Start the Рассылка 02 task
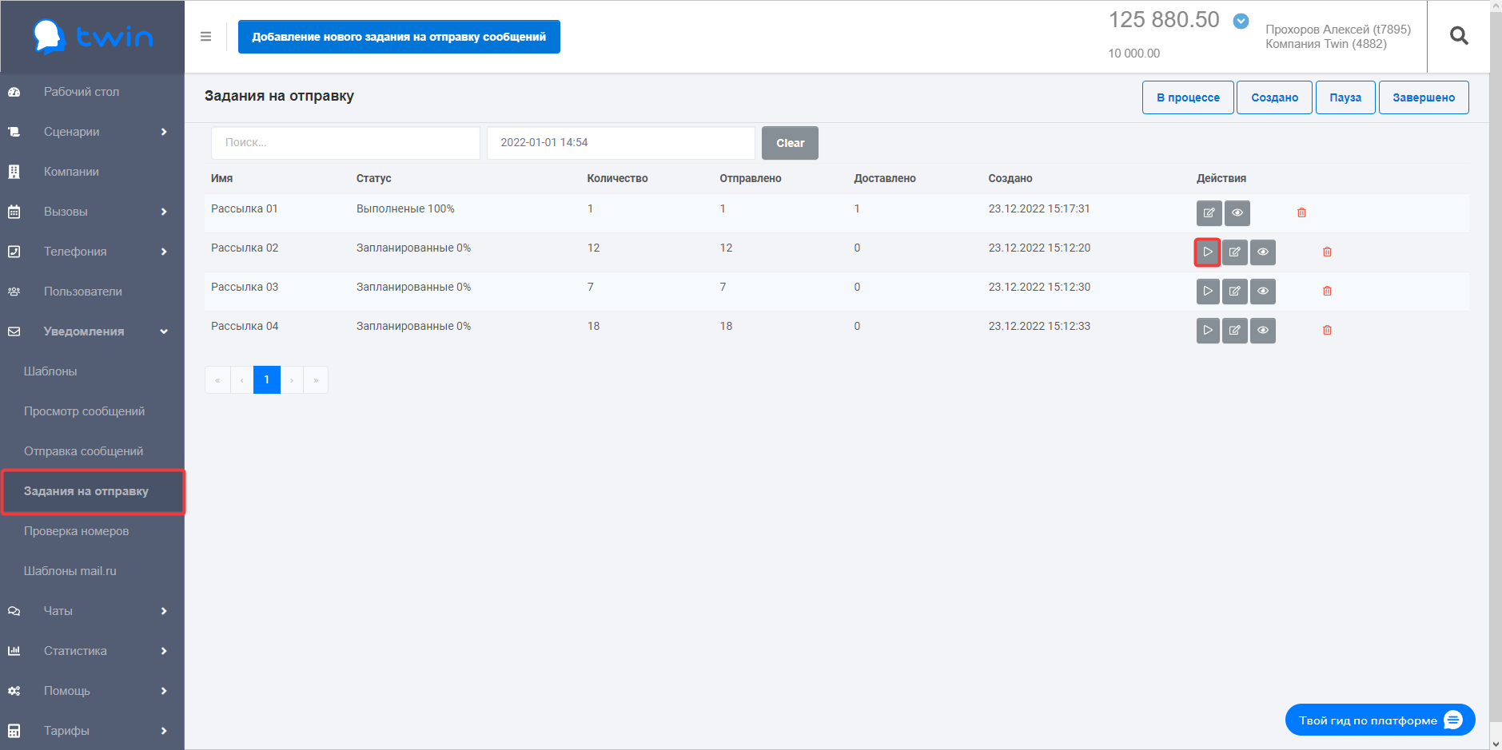Screen dimensions: 1502x750 click(1208, 252)
